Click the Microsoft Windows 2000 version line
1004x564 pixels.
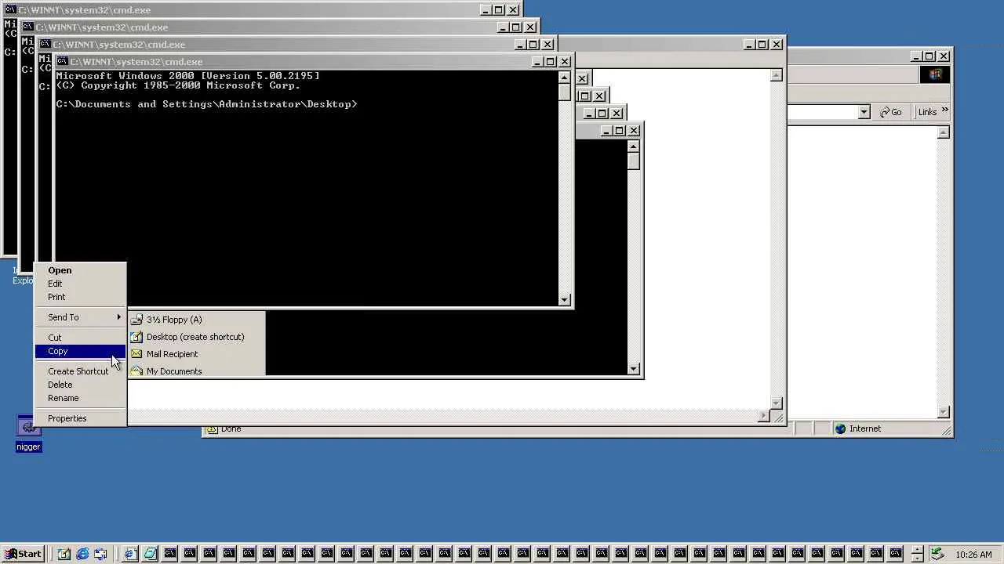(x=187, y=76)
